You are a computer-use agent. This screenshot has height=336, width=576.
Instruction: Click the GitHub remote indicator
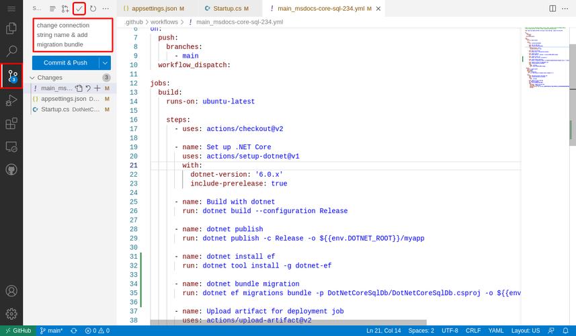(18, 331)
